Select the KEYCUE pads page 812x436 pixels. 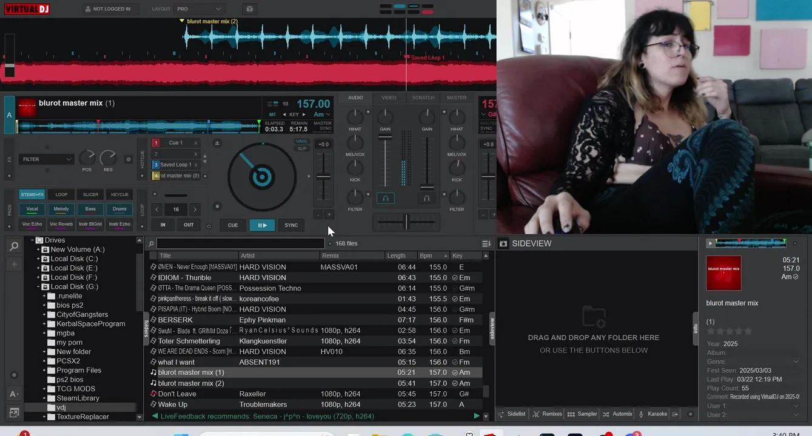(x=119, y=194)
